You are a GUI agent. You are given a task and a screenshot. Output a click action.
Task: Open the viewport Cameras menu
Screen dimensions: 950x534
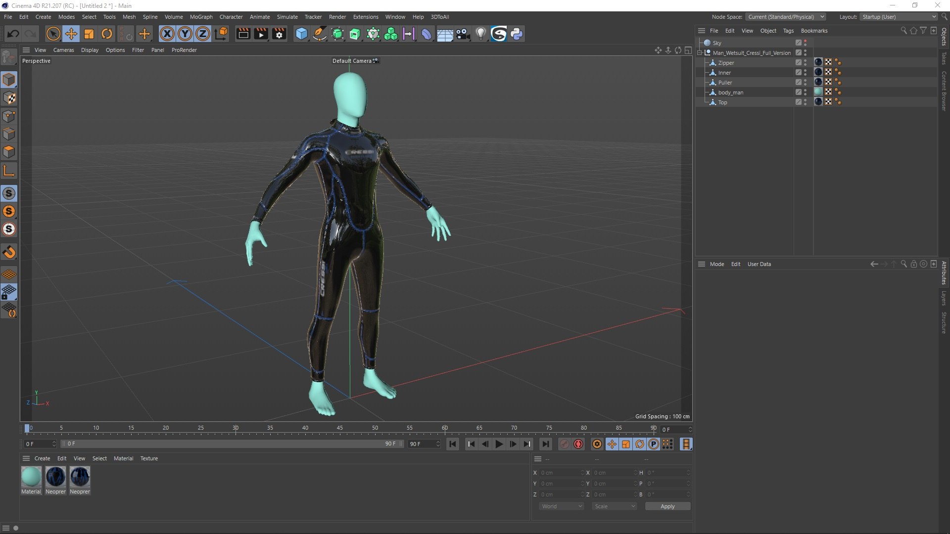[63, 50]
